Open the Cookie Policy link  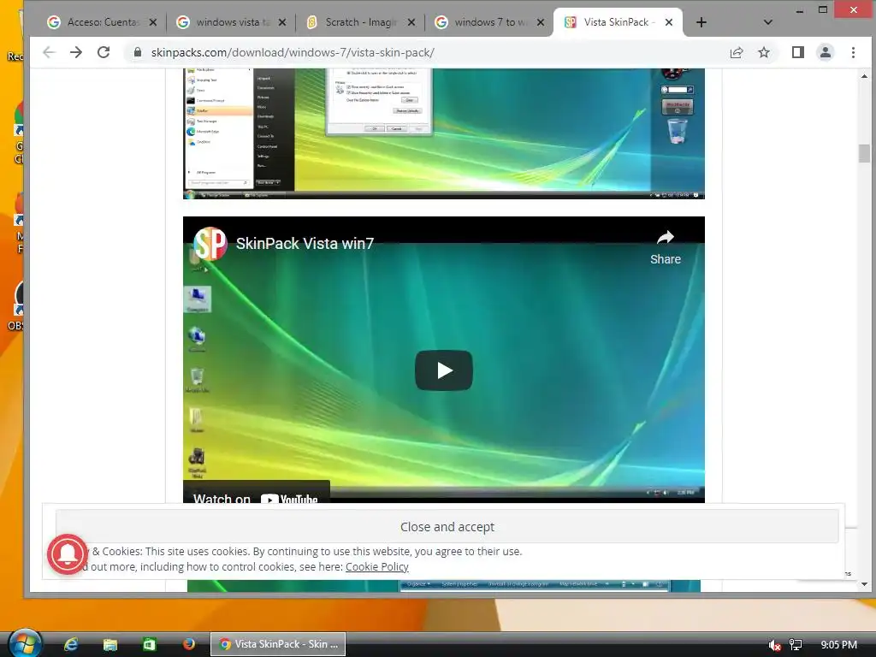(x=377, y=566)
